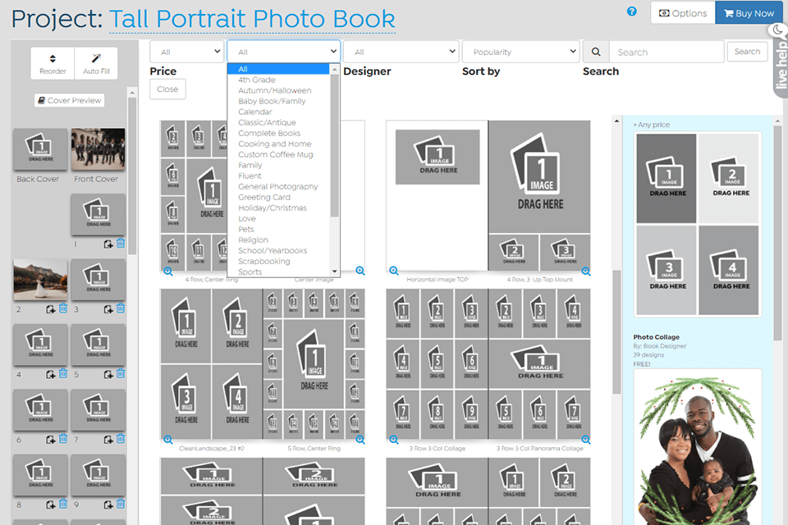The height and width of the screenshot is (525, 788).
Task: Click the add-image icon under page 3
Action: 109,308
